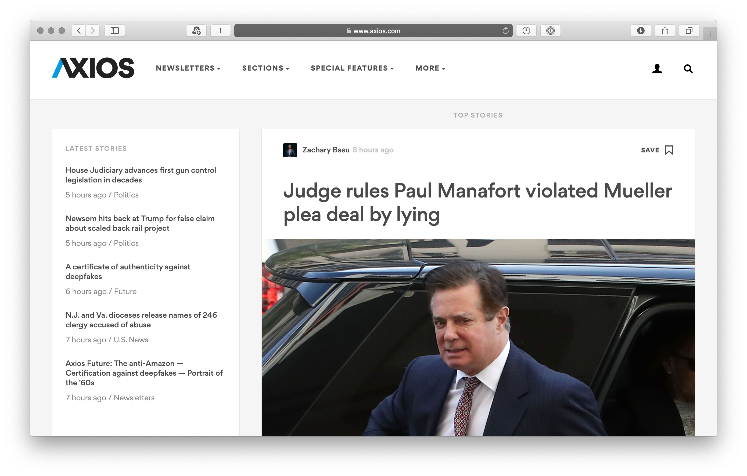Click the Newsletters category tag

click(134, 398)
